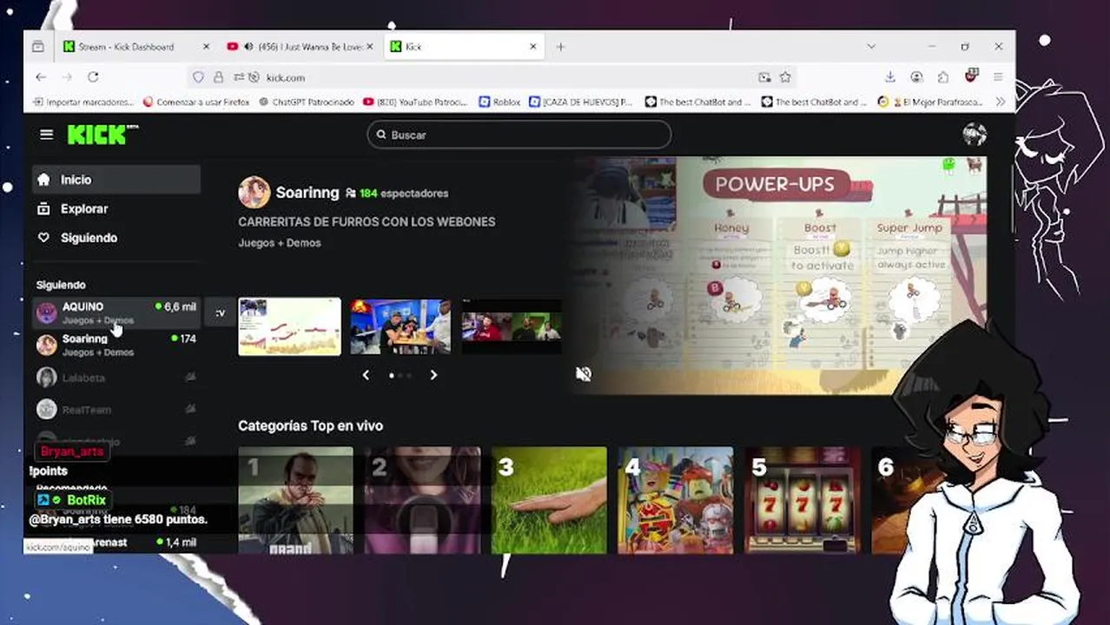
Task: Click the KICK logo
Action: click(x=102, y=135)
